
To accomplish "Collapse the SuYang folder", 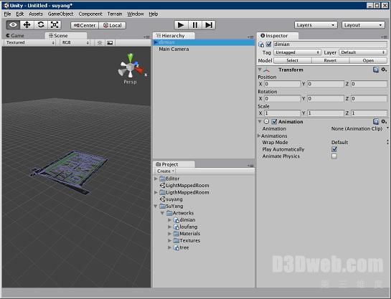I will click(x=156, y=206).
